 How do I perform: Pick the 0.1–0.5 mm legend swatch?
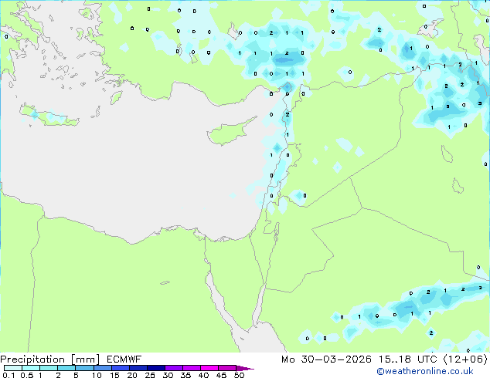coord(13,368)
